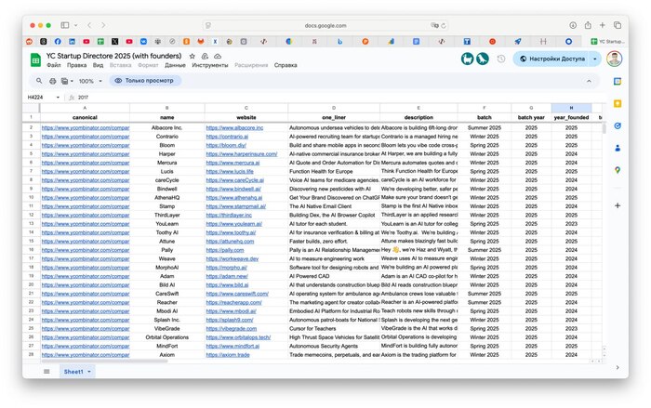
Task: Open the albacore.inc website link
Action: 234,128
